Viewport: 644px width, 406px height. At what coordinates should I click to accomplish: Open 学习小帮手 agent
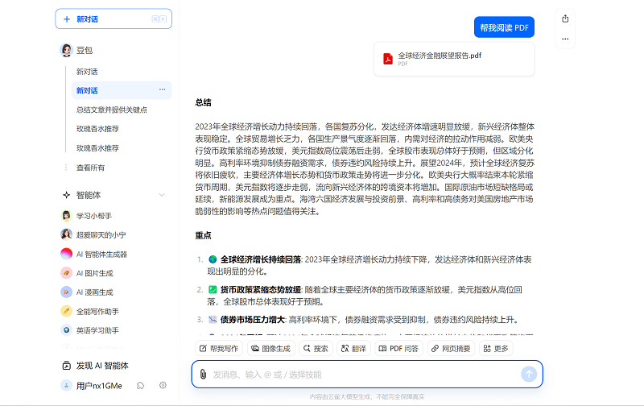(x=94, y=216)
